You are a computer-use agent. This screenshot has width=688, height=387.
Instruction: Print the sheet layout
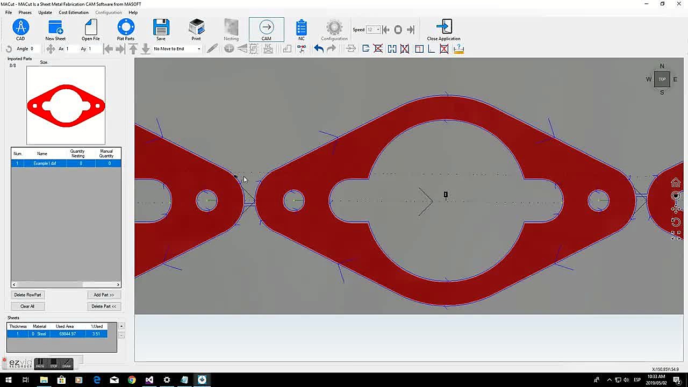pyautogui.click(x=196, y=30)
